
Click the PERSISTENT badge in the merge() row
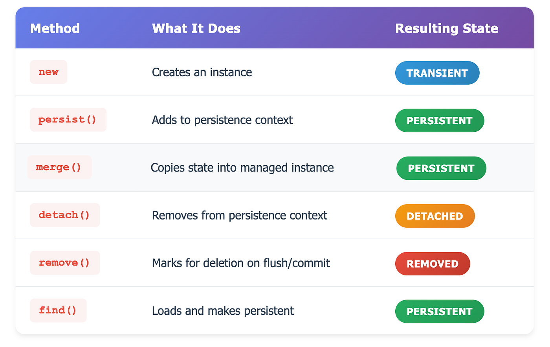pos(441,168)
